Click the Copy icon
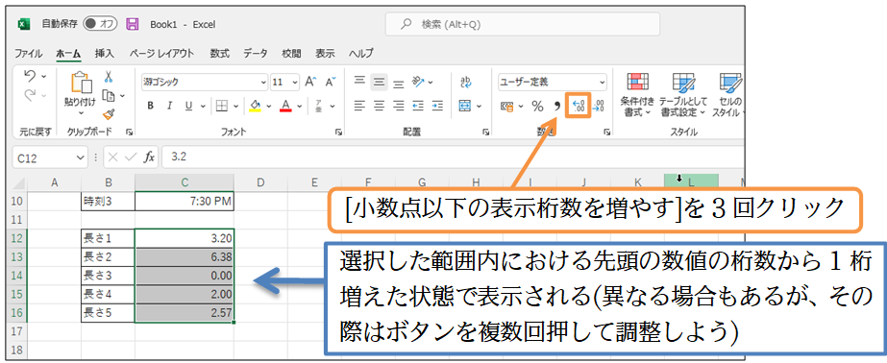The width and height of the screenshot is (887, 363). pos(110,96)
